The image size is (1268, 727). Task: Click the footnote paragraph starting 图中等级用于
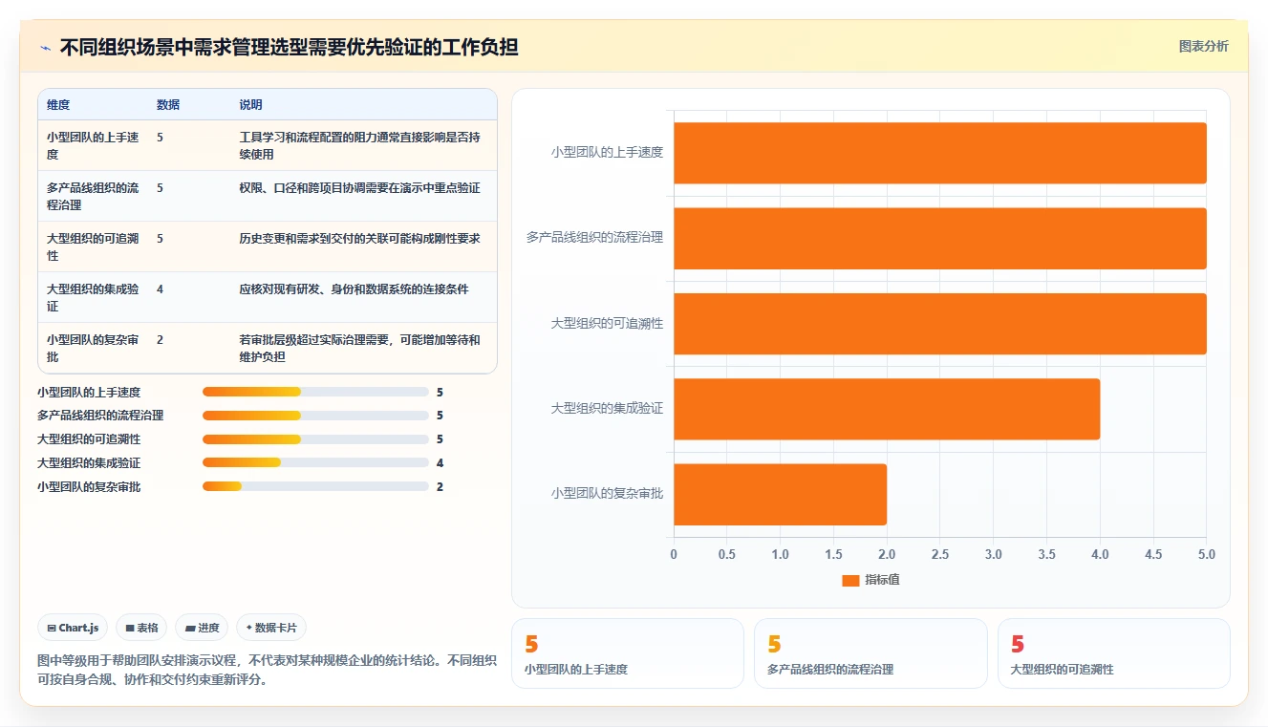coord(267,671)
